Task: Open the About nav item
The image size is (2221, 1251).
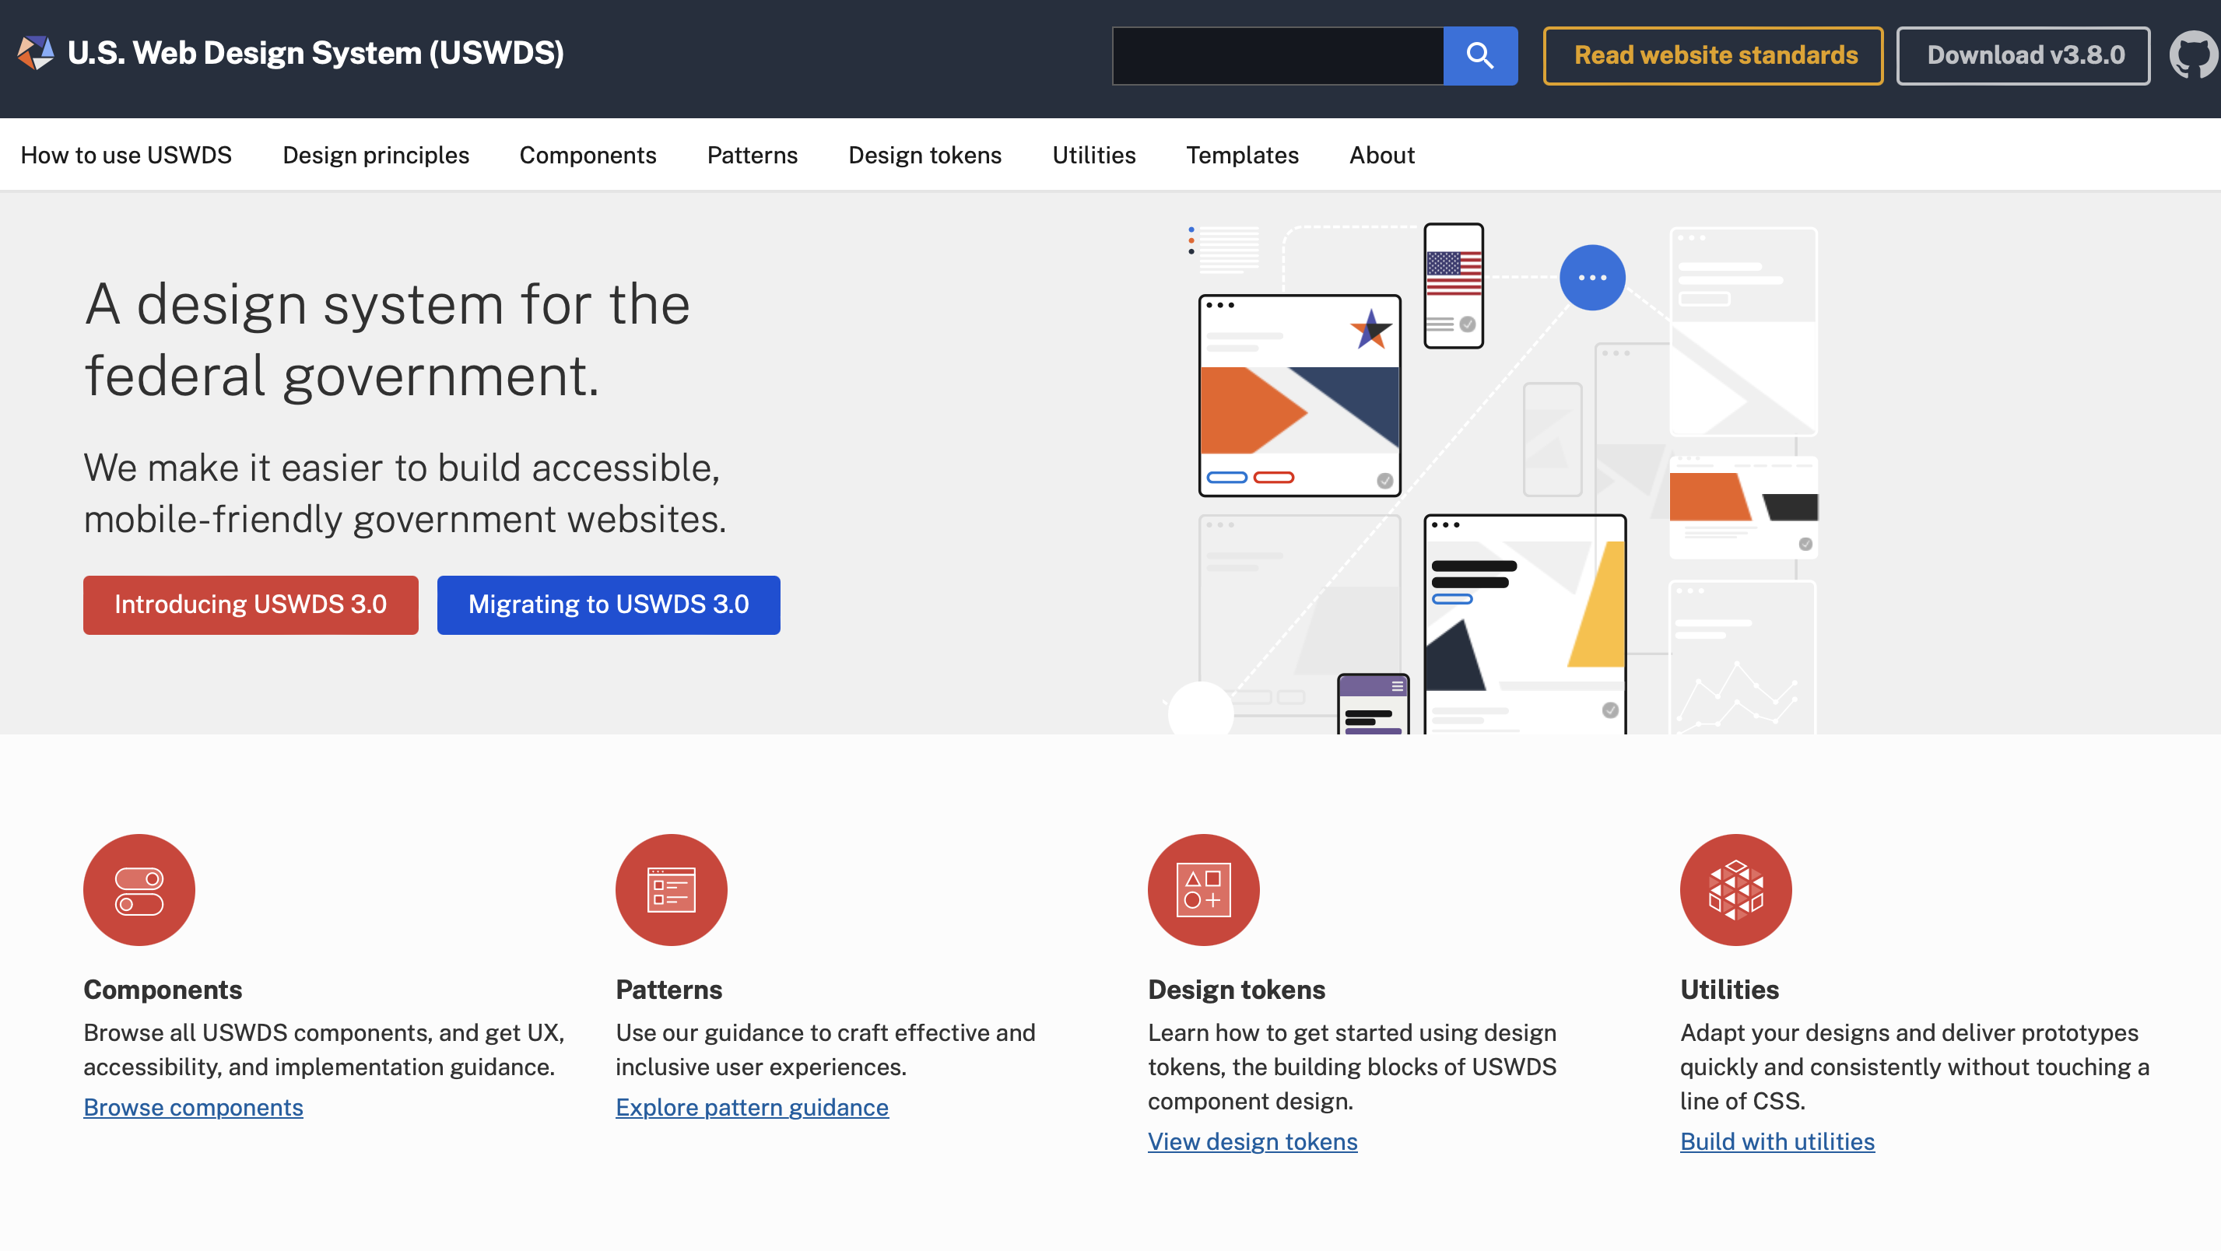Action: [1381, 155]
